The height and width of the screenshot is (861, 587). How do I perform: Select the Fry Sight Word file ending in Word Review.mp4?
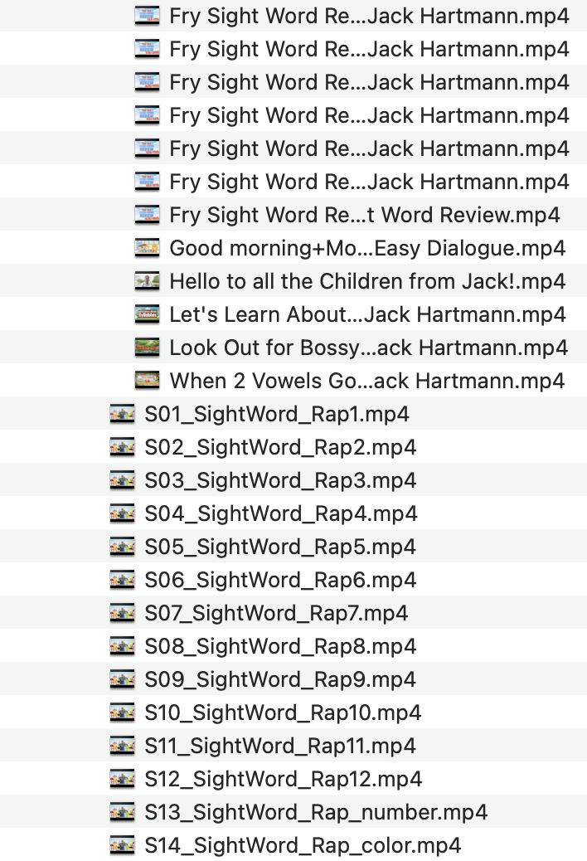(365, 215)
